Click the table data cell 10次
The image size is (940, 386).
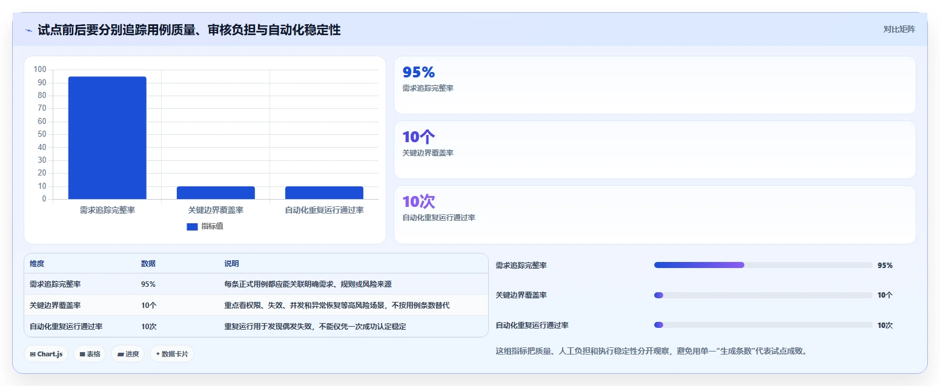pos(149,327)
